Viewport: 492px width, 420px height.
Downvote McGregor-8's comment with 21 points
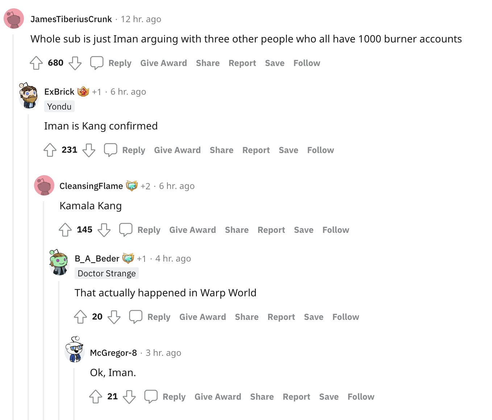129,396
